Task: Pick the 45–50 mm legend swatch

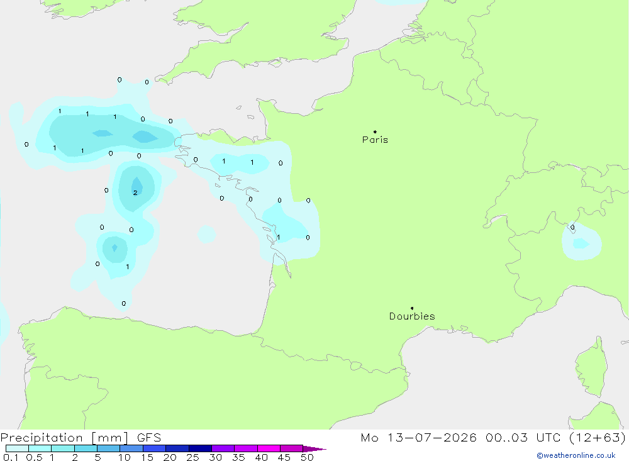Action: (292, 448)
